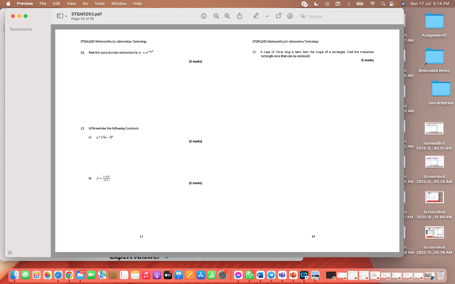Launch Music app from the Dock
455x284 pixels.
[x=146, y=275]
